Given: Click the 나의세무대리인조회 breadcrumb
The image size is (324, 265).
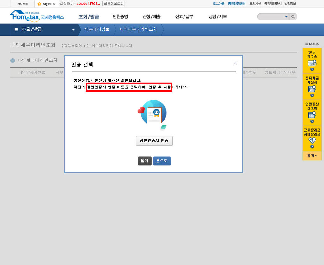Looking at the screenshot, I should click(138, 29).
